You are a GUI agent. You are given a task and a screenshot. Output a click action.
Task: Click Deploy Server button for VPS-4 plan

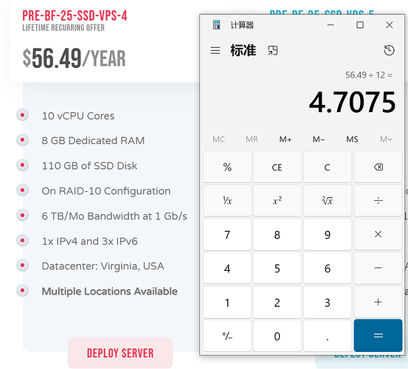click(x=120, y=353)
